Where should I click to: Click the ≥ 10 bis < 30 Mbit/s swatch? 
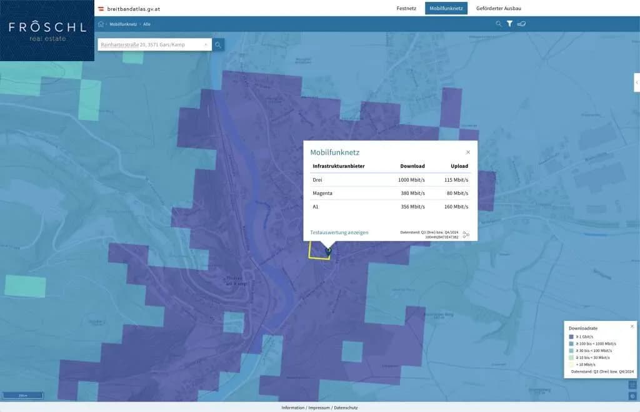pos(571,358)
